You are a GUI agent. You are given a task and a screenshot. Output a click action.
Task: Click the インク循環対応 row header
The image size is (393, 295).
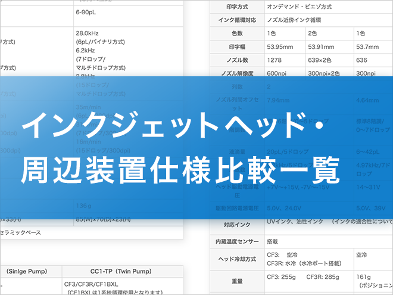coord(236,20)
